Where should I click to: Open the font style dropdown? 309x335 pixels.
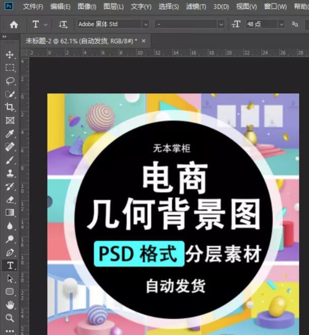[x=221, y=24]
